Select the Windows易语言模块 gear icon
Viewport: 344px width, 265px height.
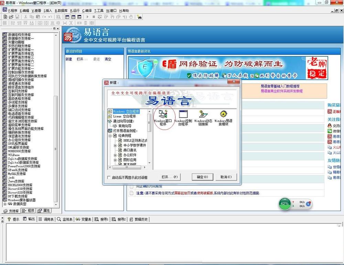click(x=223, y=115)
